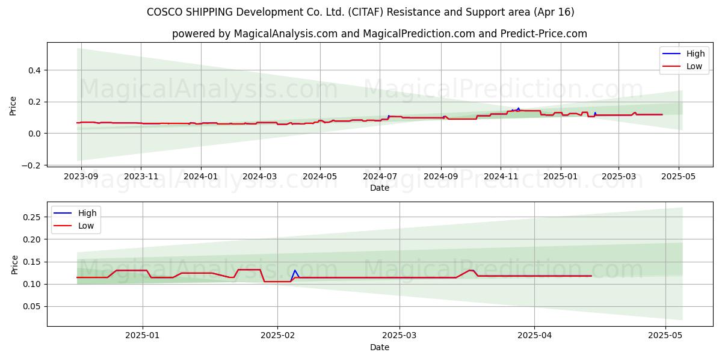
Task: Click the 0.4 price tick on top chart
Action: (x=34, y=70)
